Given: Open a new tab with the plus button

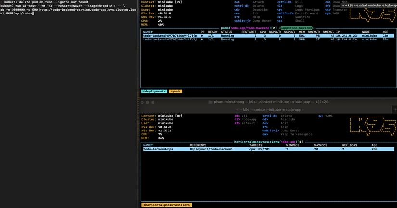Looking at the screenshot, I should point(395,110).
